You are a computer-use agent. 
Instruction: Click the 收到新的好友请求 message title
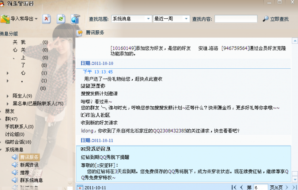click(x=99, y=123)
